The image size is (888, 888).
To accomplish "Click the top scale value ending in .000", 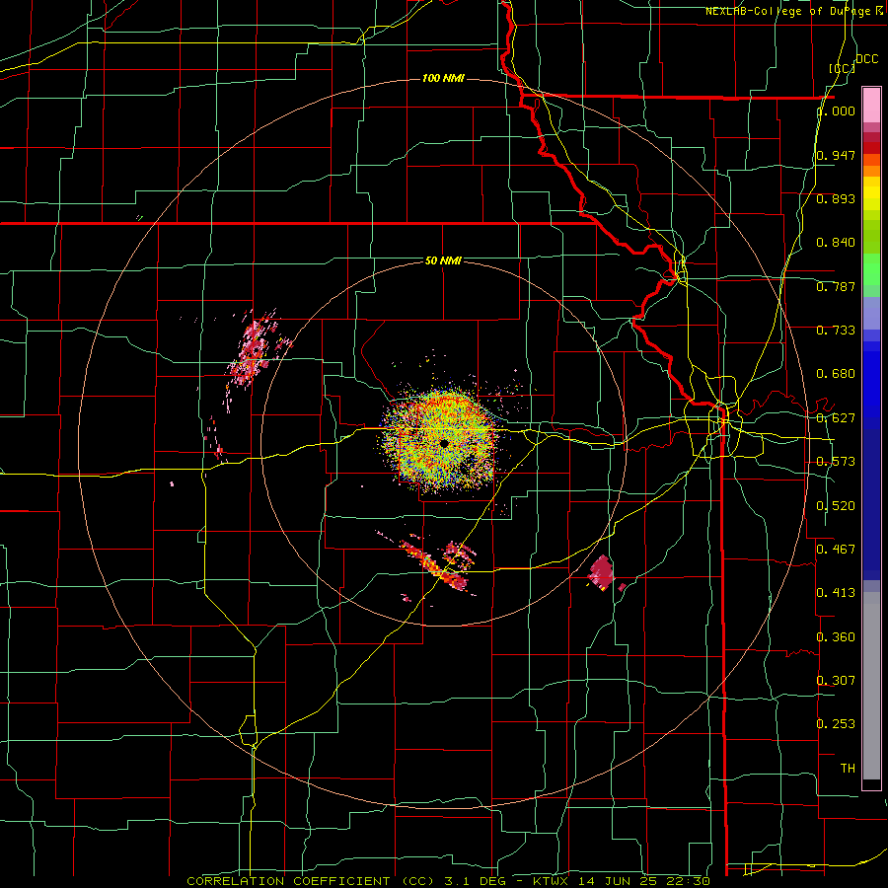I will click(836, 111).
